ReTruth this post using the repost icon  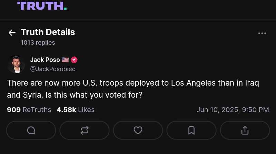85,130
